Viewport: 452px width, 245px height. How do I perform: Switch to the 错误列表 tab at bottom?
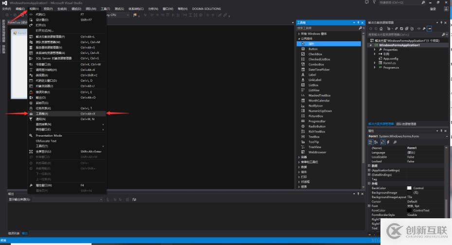(14, 233)
